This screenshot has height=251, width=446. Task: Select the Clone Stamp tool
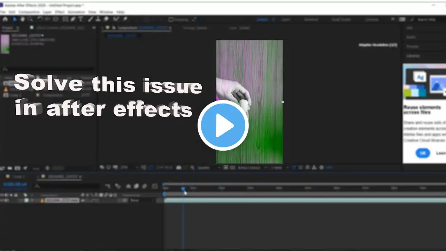[99, 20]
